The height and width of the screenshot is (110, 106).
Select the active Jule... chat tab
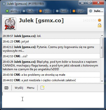[x=96, y=11]
